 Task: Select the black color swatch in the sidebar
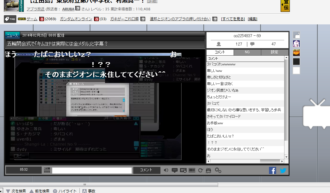(x=296, y=62)
